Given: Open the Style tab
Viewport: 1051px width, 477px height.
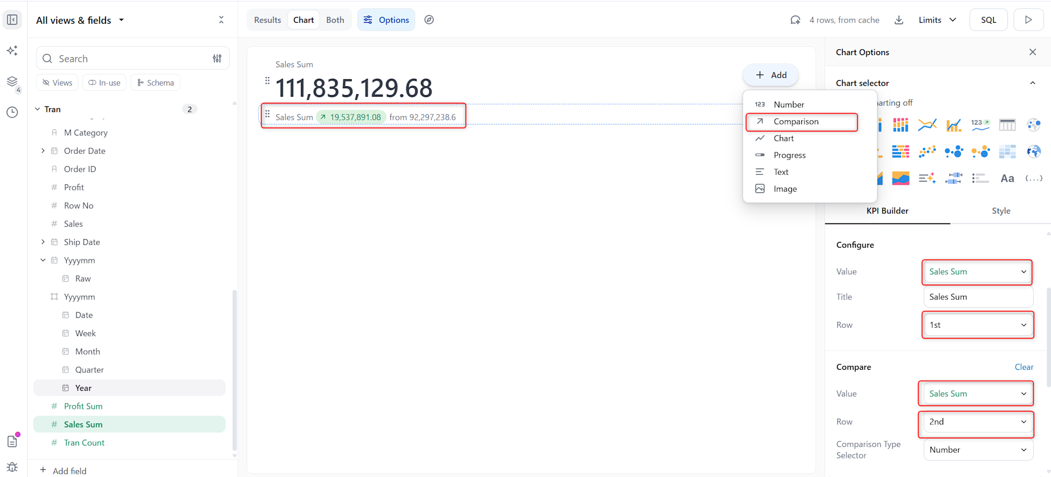Looking at the screenshot, I should pos(1001,211).
